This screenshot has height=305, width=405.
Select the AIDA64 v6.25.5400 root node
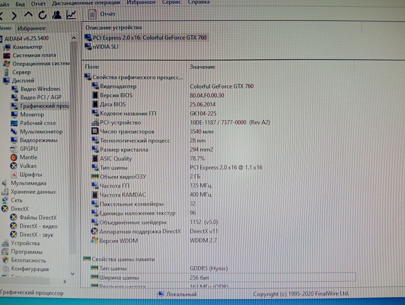pyautogui.click(x=26, y=38)
